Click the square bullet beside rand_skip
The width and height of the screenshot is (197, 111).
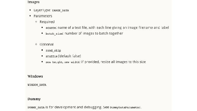click(42, 50)
